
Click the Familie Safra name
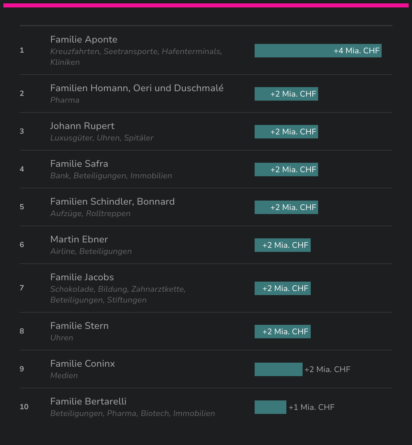click(x=79, y=164)
